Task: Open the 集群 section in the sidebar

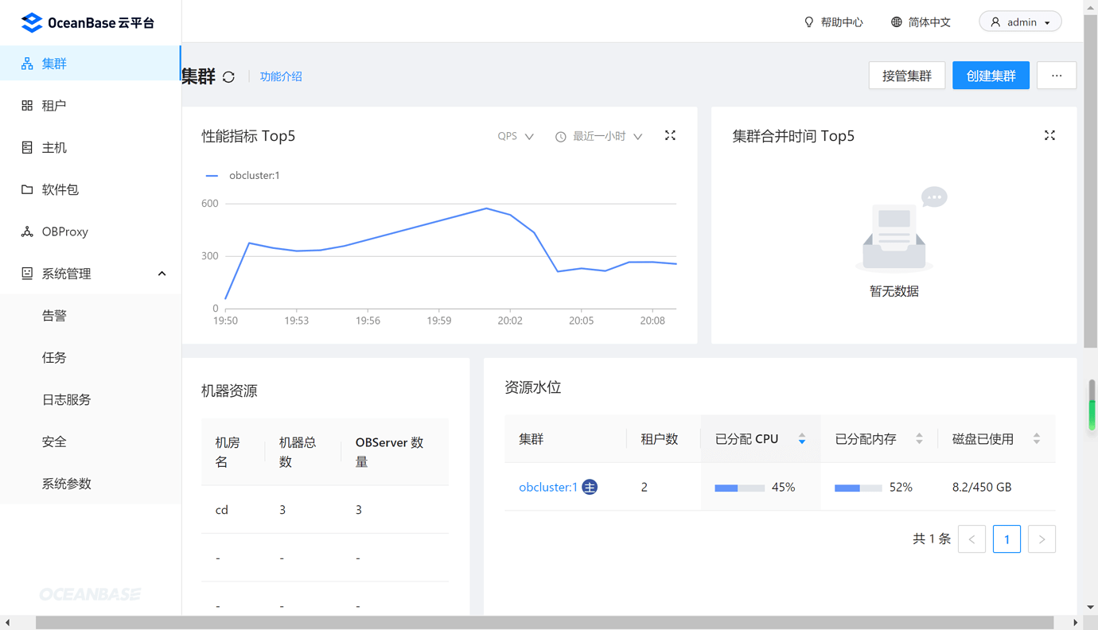Action: (53, 63)
